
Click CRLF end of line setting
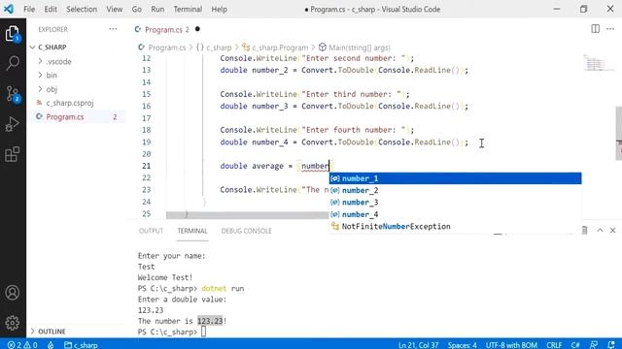[554, 345]
